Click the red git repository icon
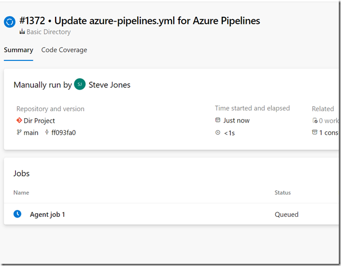This screenshot has width=341, height=266. [x=19, y=120]
